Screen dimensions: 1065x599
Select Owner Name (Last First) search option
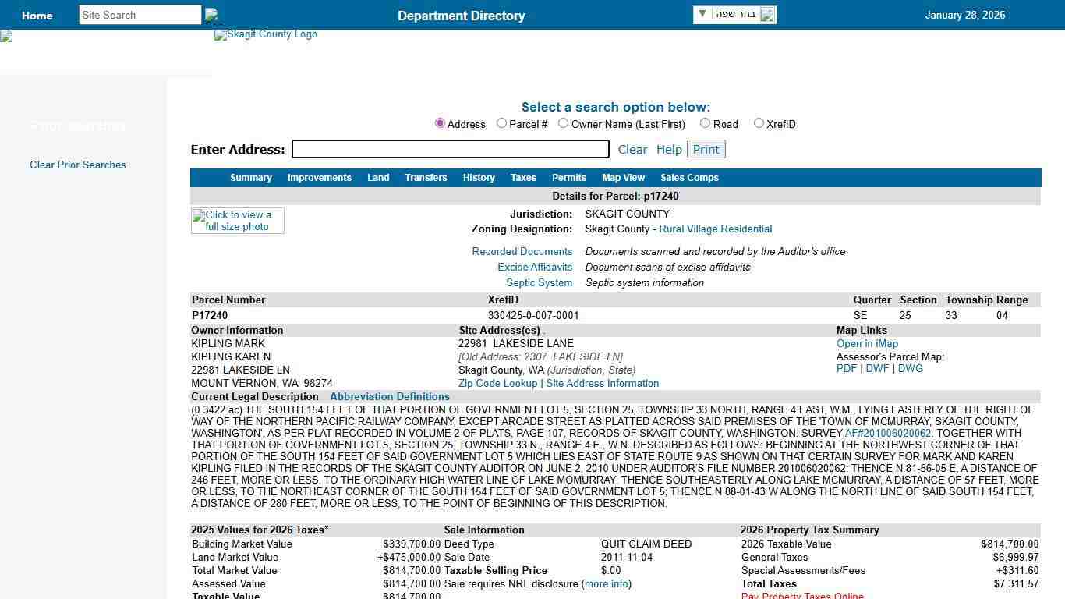[x=563, y=122]
